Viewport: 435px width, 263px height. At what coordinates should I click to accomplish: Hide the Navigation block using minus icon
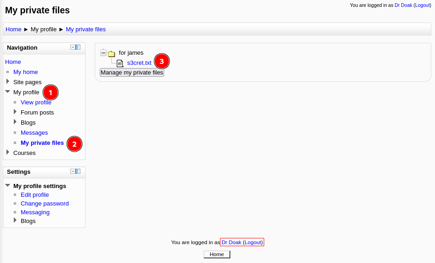[x=72, y=47]
